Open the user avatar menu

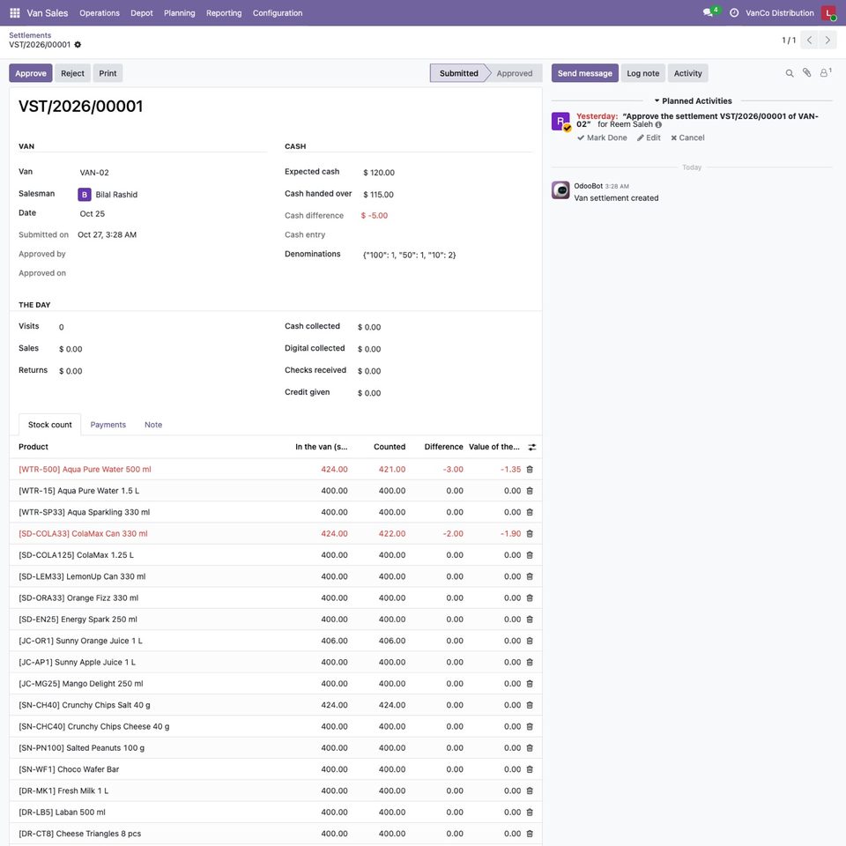point(828,13)
